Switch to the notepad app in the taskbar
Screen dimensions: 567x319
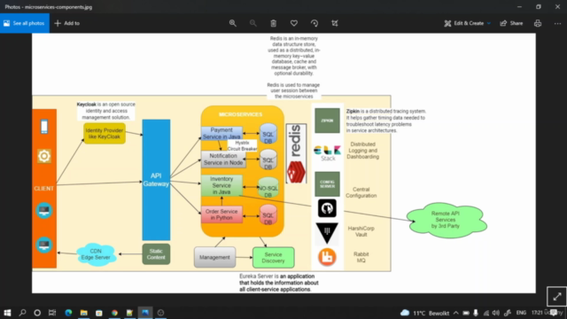(130, 313)
